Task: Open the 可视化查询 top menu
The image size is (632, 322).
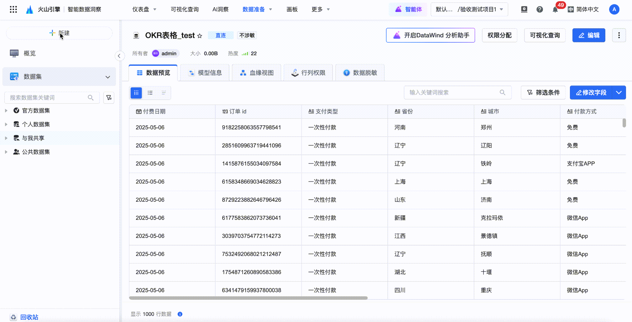Action: click(185, 9)
